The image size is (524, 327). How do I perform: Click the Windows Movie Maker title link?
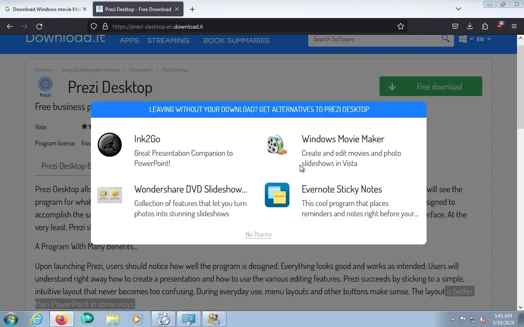[343, 139]
